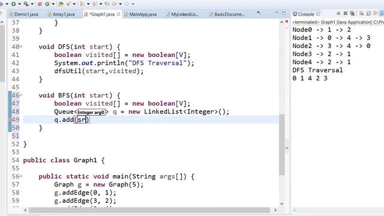Click Remove All Terminated Launches double-X icon
The height and width of the screenshot is (216, 384).
(x=352, y=13)
